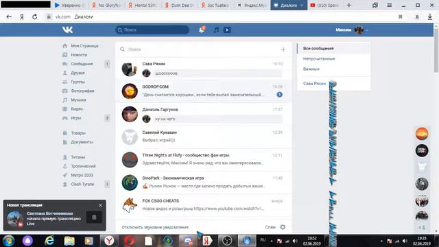
Task: Open the GODROP.COM conversation
Action: 203,91
